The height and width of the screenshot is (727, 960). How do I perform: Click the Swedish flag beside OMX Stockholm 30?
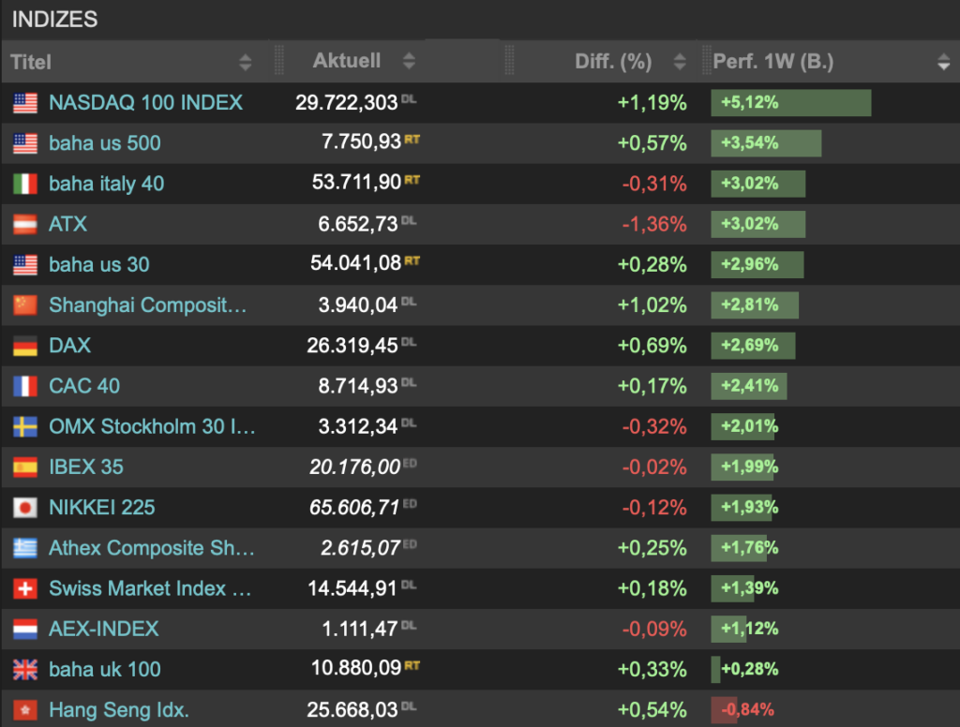pyautogui.click(x=25, y=426)
